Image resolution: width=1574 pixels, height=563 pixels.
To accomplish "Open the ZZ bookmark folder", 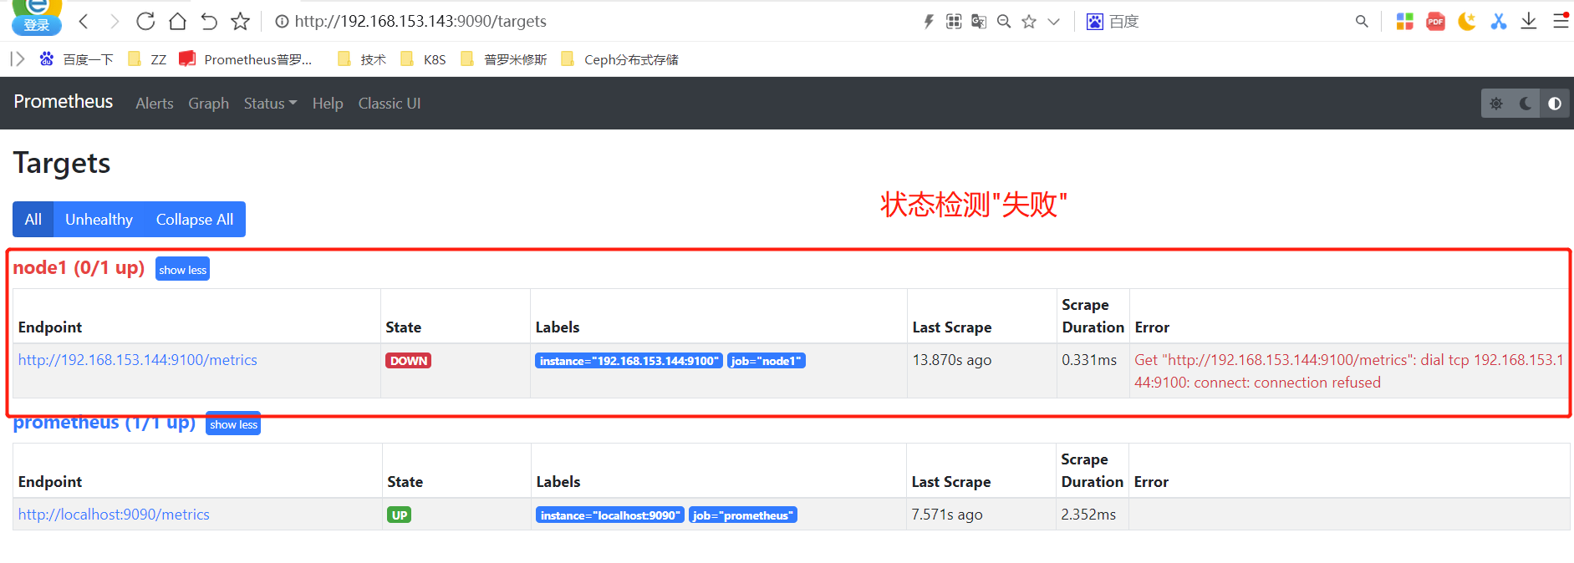I will pos(147,59).
